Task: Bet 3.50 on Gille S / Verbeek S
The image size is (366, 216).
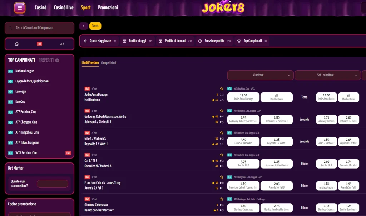Action: pyautogui.click(x=243, y=141)
